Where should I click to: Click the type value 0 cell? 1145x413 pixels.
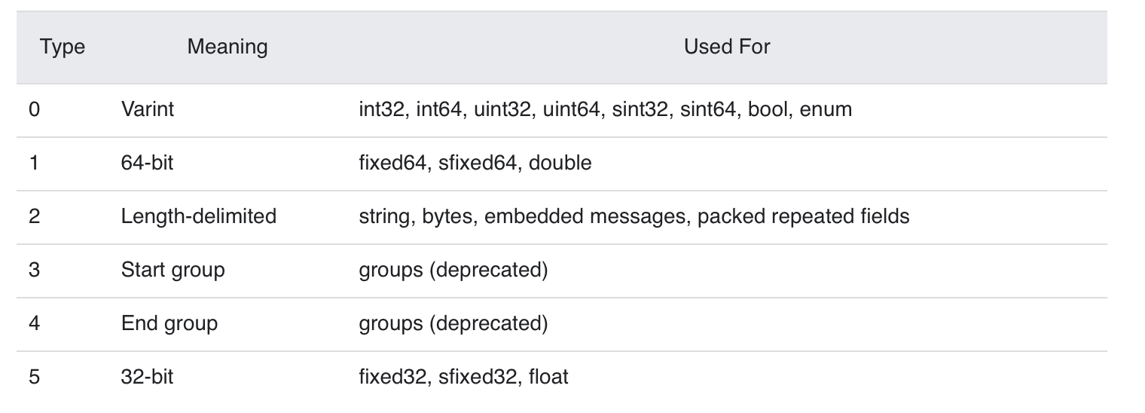(x=34, y=109)
